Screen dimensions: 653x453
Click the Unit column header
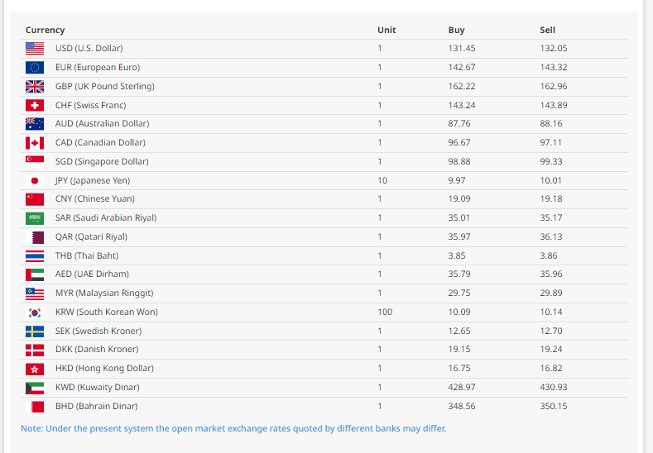point(387,30)
